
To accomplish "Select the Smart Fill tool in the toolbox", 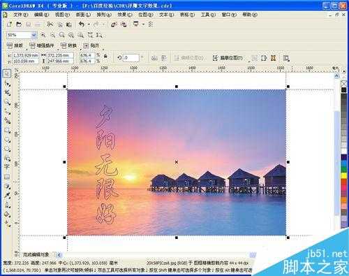I will point(7,121).
